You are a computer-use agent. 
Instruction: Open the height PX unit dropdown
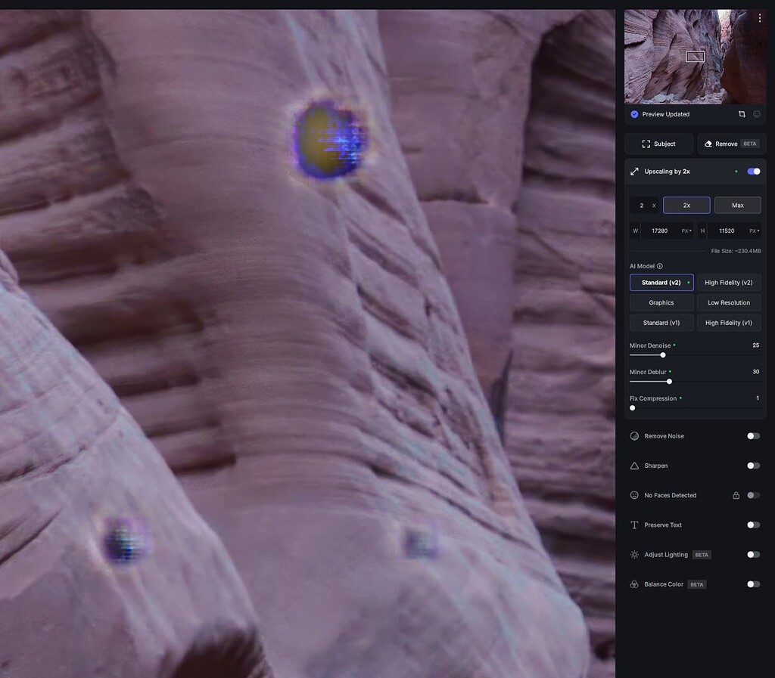point(755,231)
